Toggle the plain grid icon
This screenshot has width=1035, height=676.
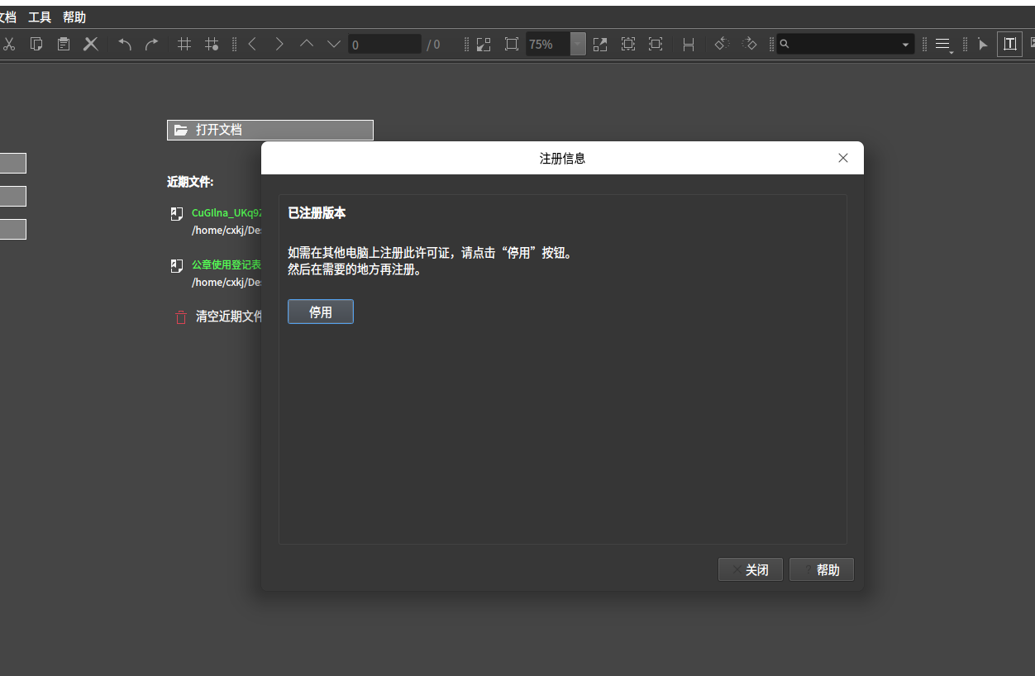pyautogui.click(x=184, y=45)
